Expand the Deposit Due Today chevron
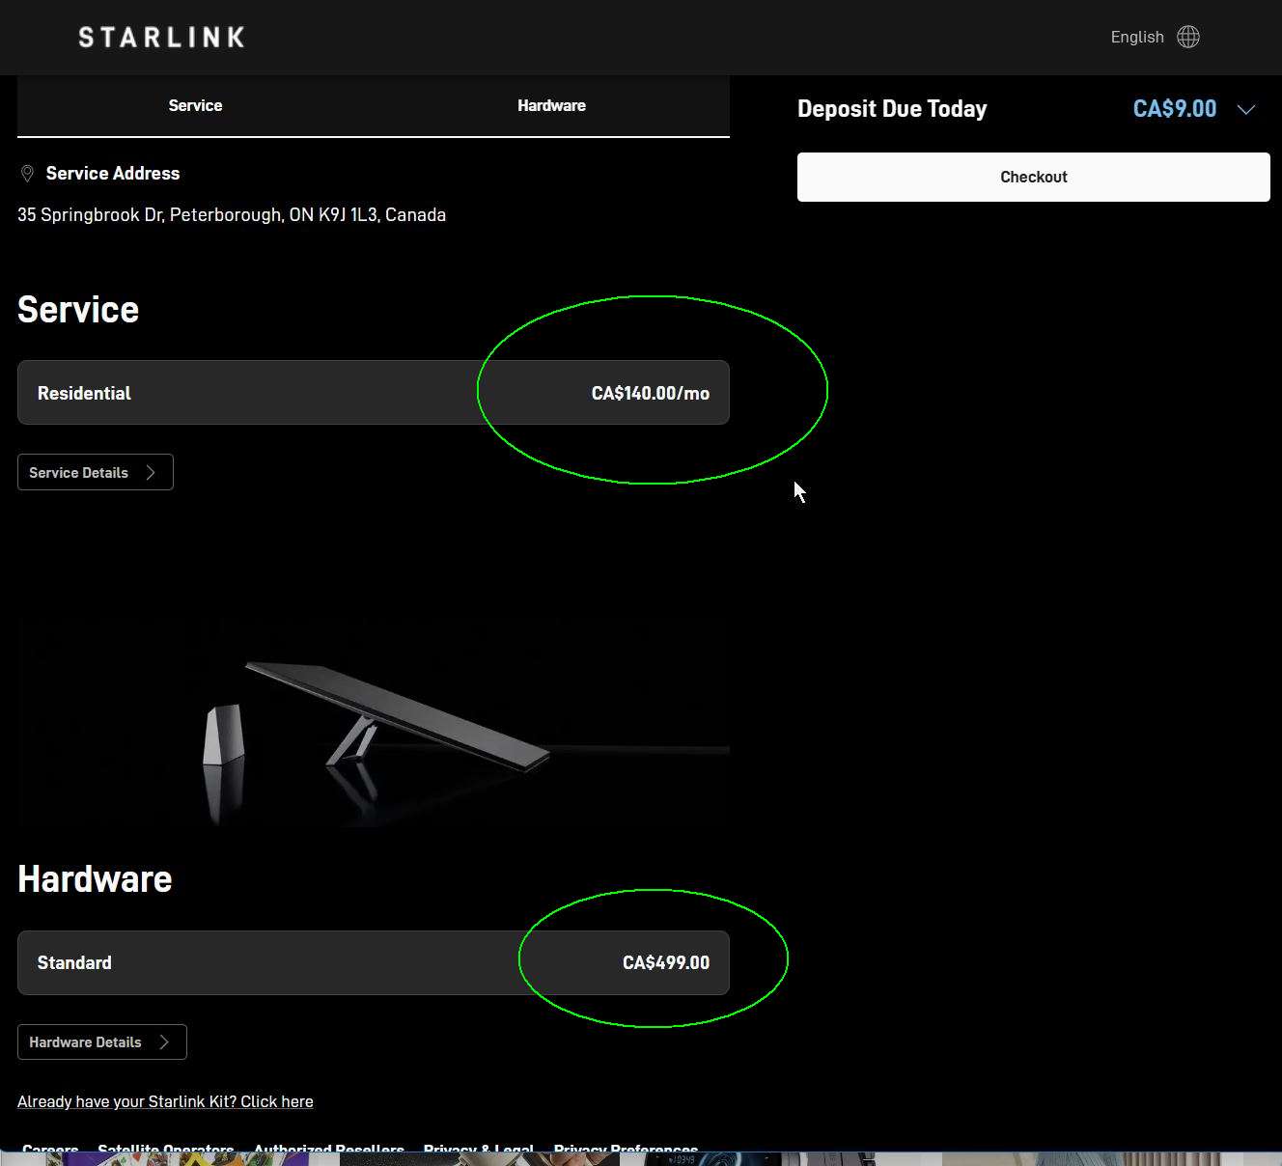1282x1166 pixels. pos(1246,109)
